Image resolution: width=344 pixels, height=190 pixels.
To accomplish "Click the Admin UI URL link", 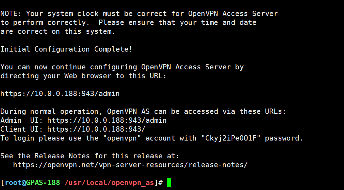I will tap(107, 121).
